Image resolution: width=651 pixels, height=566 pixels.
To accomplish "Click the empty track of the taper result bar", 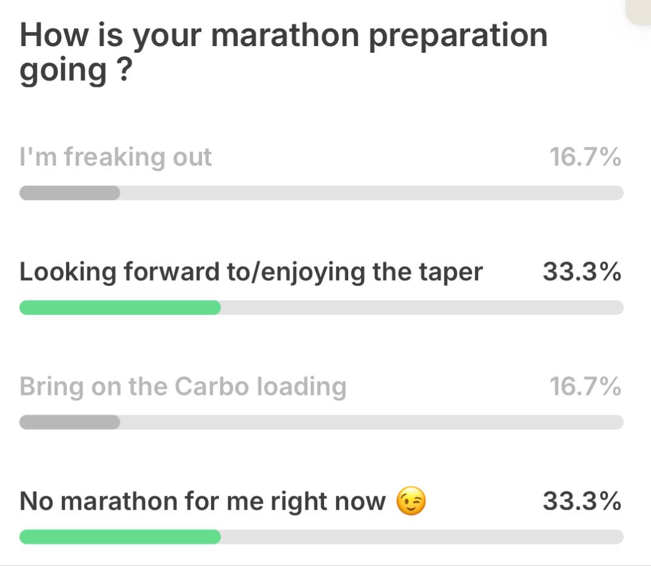I will [422, 308].
